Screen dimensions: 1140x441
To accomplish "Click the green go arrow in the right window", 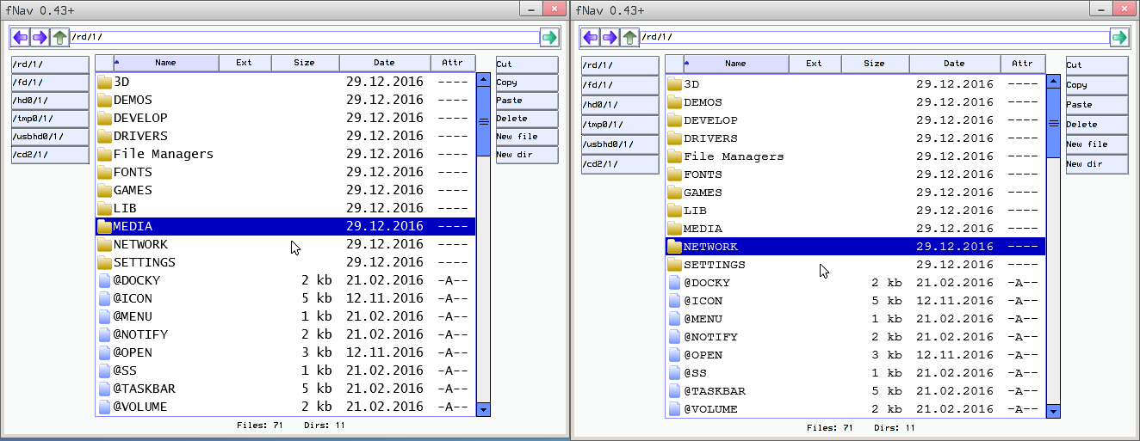I will tap(1118, 37).
